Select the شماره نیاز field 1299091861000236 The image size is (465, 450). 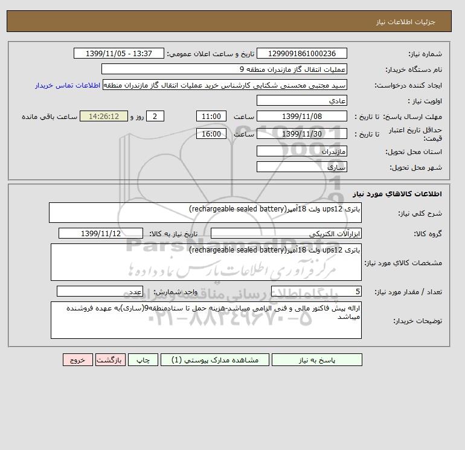(301, 53)
